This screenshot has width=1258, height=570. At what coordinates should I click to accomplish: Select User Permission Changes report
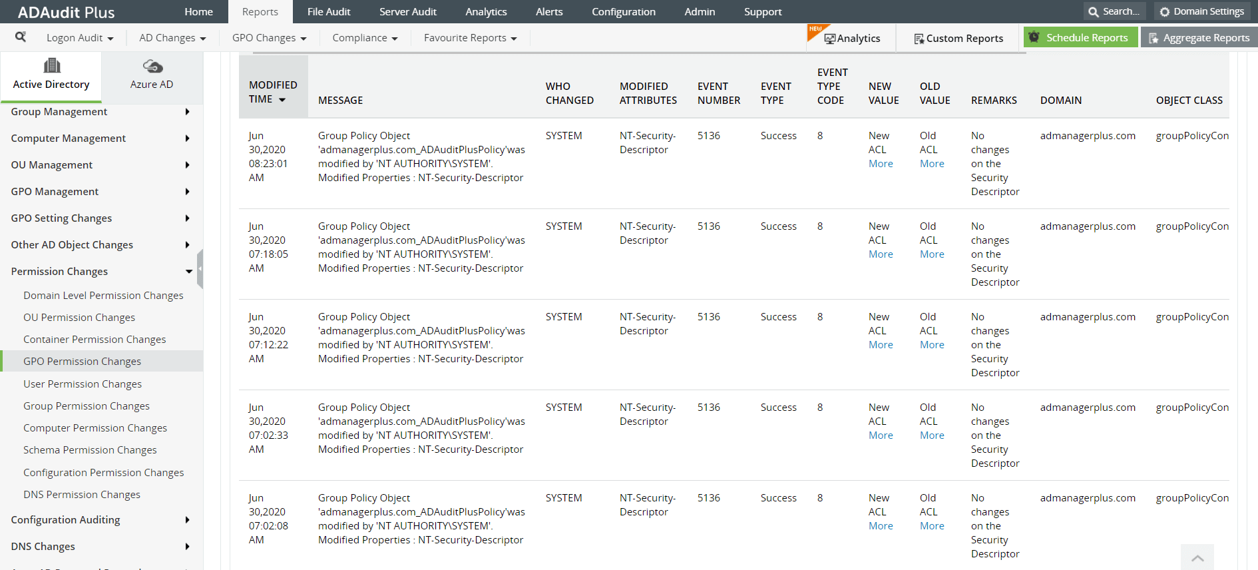tap(83, 384)
